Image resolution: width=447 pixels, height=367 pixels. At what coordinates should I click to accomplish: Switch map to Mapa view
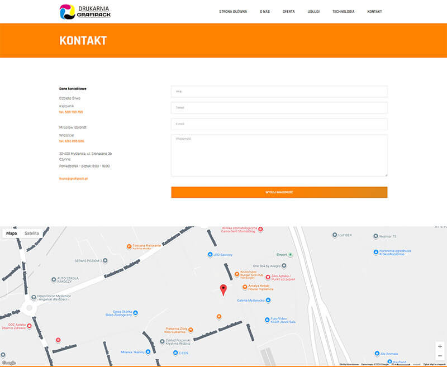11,233
